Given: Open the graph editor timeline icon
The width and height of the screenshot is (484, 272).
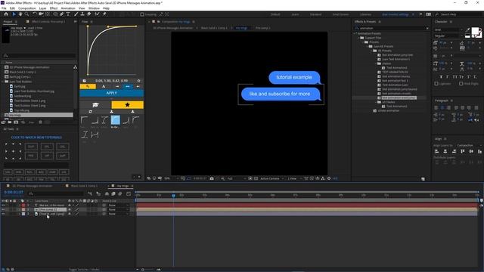Looking at the screenshot, I should click(129, 193).
